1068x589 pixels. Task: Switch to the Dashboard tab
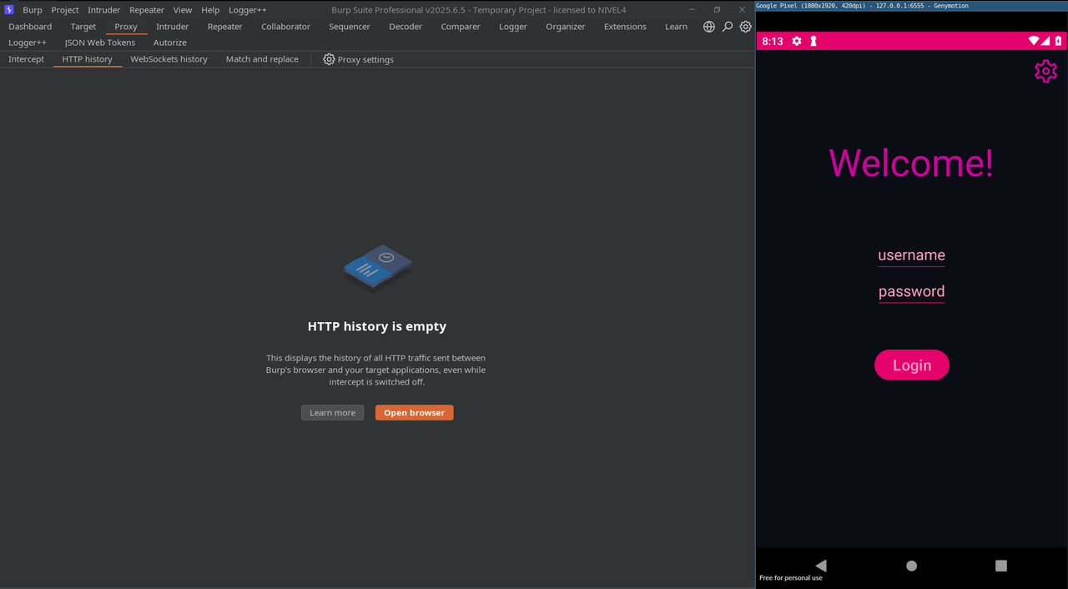(x=30, y=27)
